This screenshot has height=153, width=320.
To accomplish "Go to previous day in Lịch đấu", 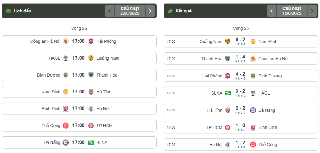I will [x=110, y=11].
